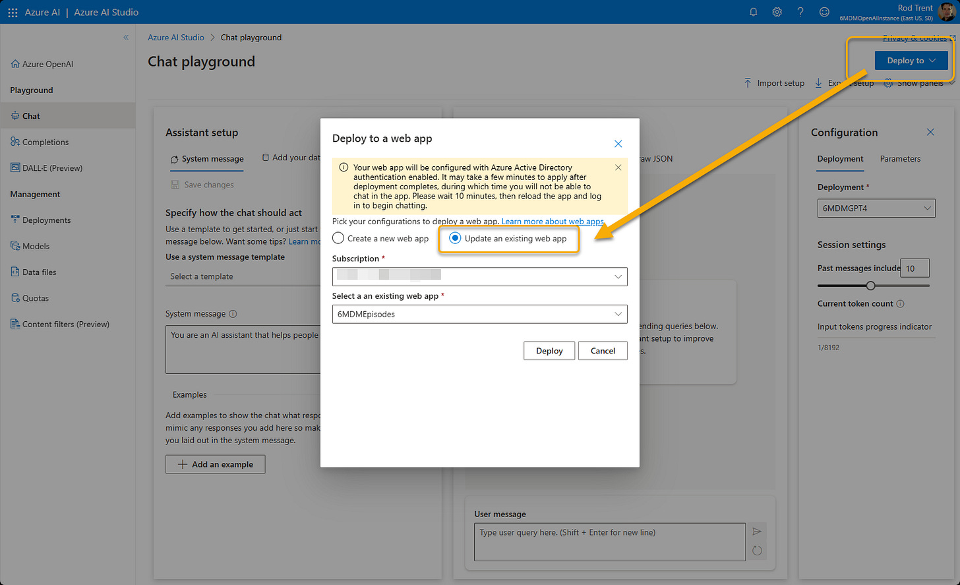Screen dimensions: 960x585
Task: Collapse the left navigation sidebar
Action: pos(126,38)
